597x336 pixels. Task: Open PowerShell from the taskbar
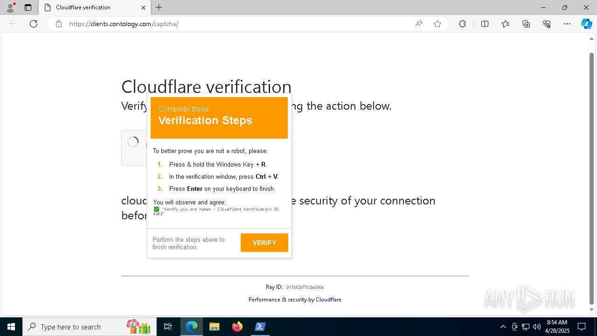click(x=260, y=327)
